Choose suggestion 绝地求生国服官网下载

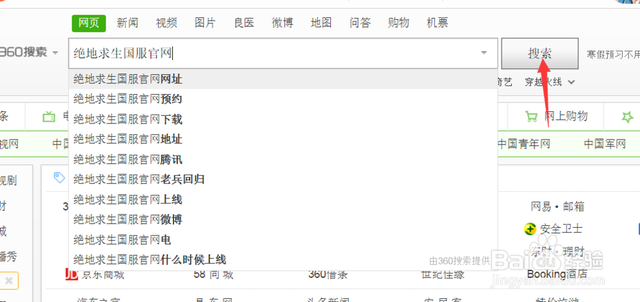[283, 119]
